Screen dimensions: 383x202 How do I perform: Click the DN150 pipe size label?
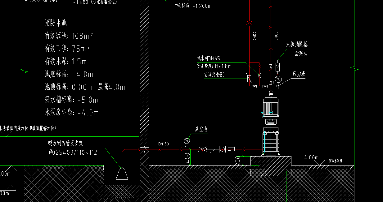(163, 144)
